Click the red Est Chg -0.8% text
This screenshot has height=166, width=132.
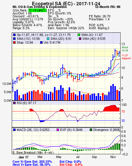coord(71,165)
